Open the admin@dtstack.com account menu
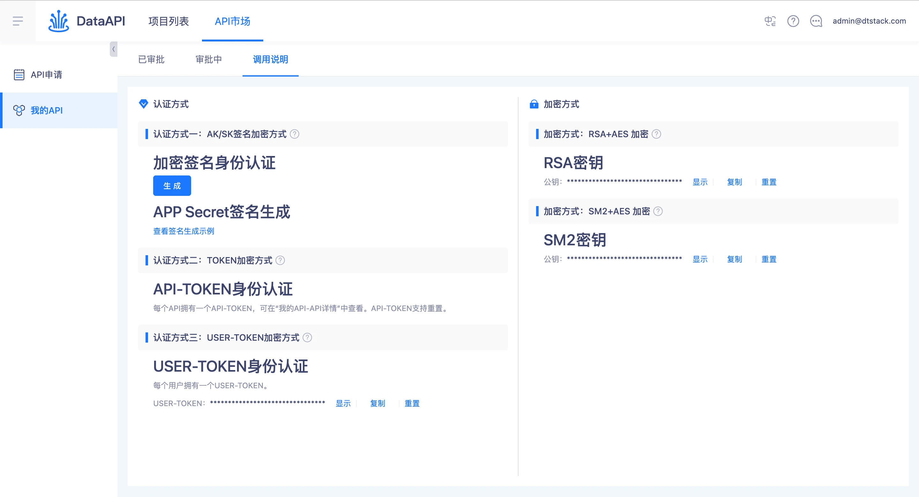This screenshot has height=497, width=919. (x=869, y=21)
